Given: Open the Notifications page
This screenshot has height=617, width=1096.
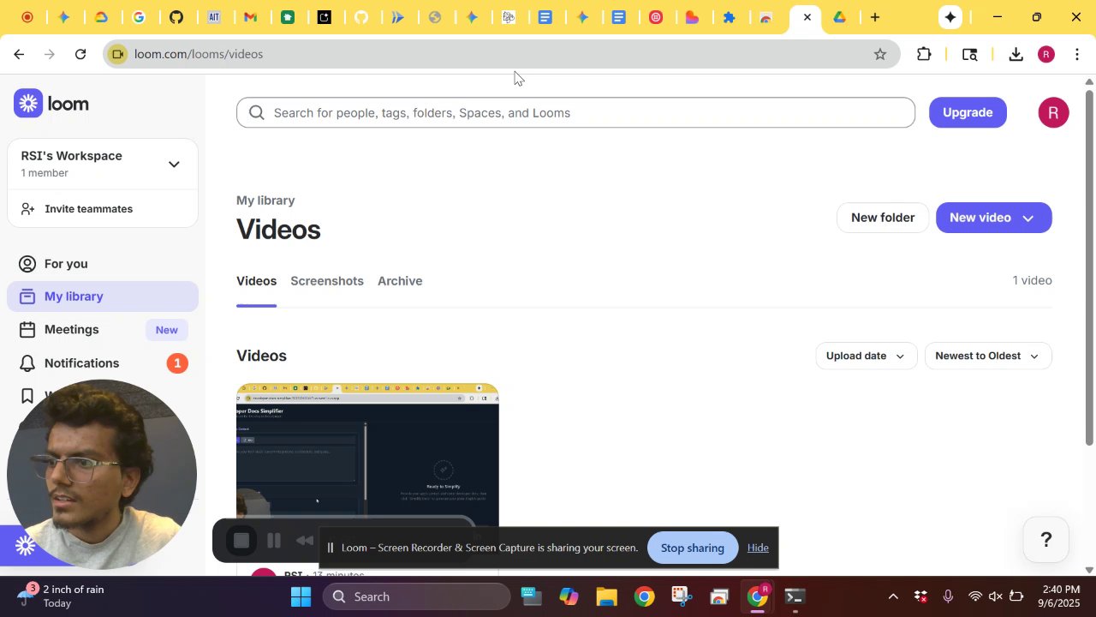Looking at the screenshot, I should click(103, 363).
